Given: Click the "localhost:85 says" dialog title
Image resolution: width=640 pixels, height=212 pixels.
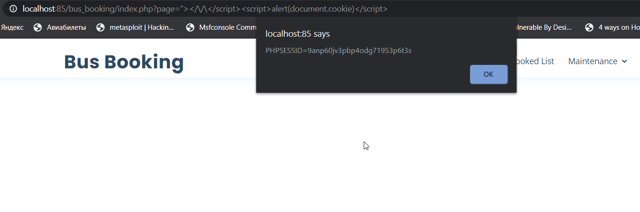Looking at the screenshot, I should click(x=297, y=34).
